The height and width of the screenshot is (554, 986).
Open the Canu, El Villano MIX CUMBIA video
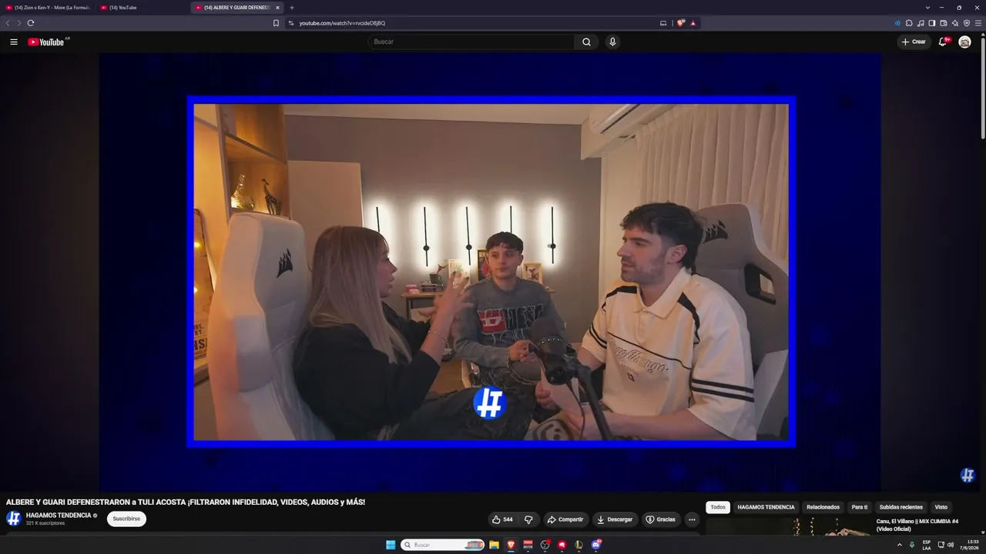(917, 525)
